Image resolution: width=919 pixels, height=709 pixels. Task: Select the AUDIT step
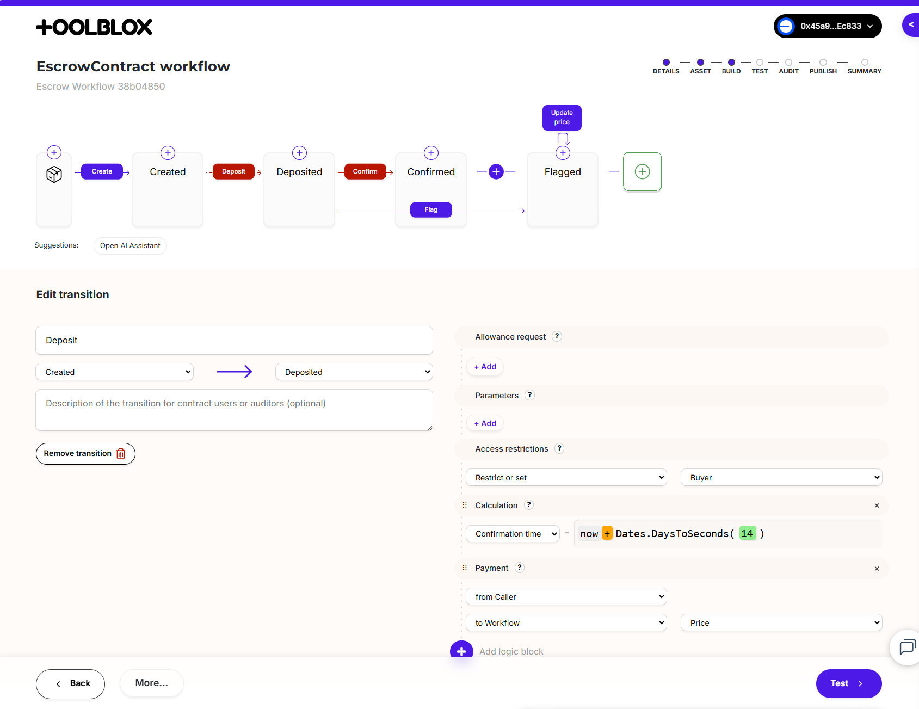(x=788, y=66)
